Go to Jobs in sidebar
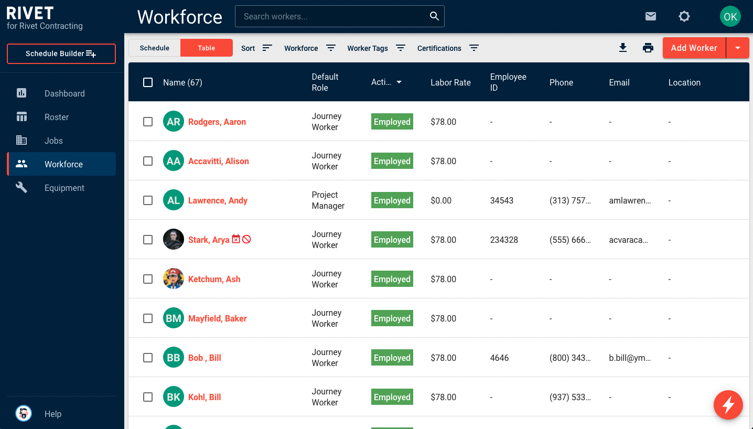Image resolution: width=753 pixels, height=429 pixels. [61, 141]
